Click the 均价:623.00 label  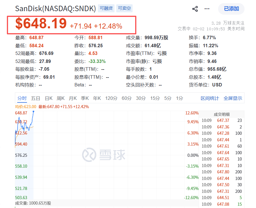pyautogui.click(x=26, y=107)
